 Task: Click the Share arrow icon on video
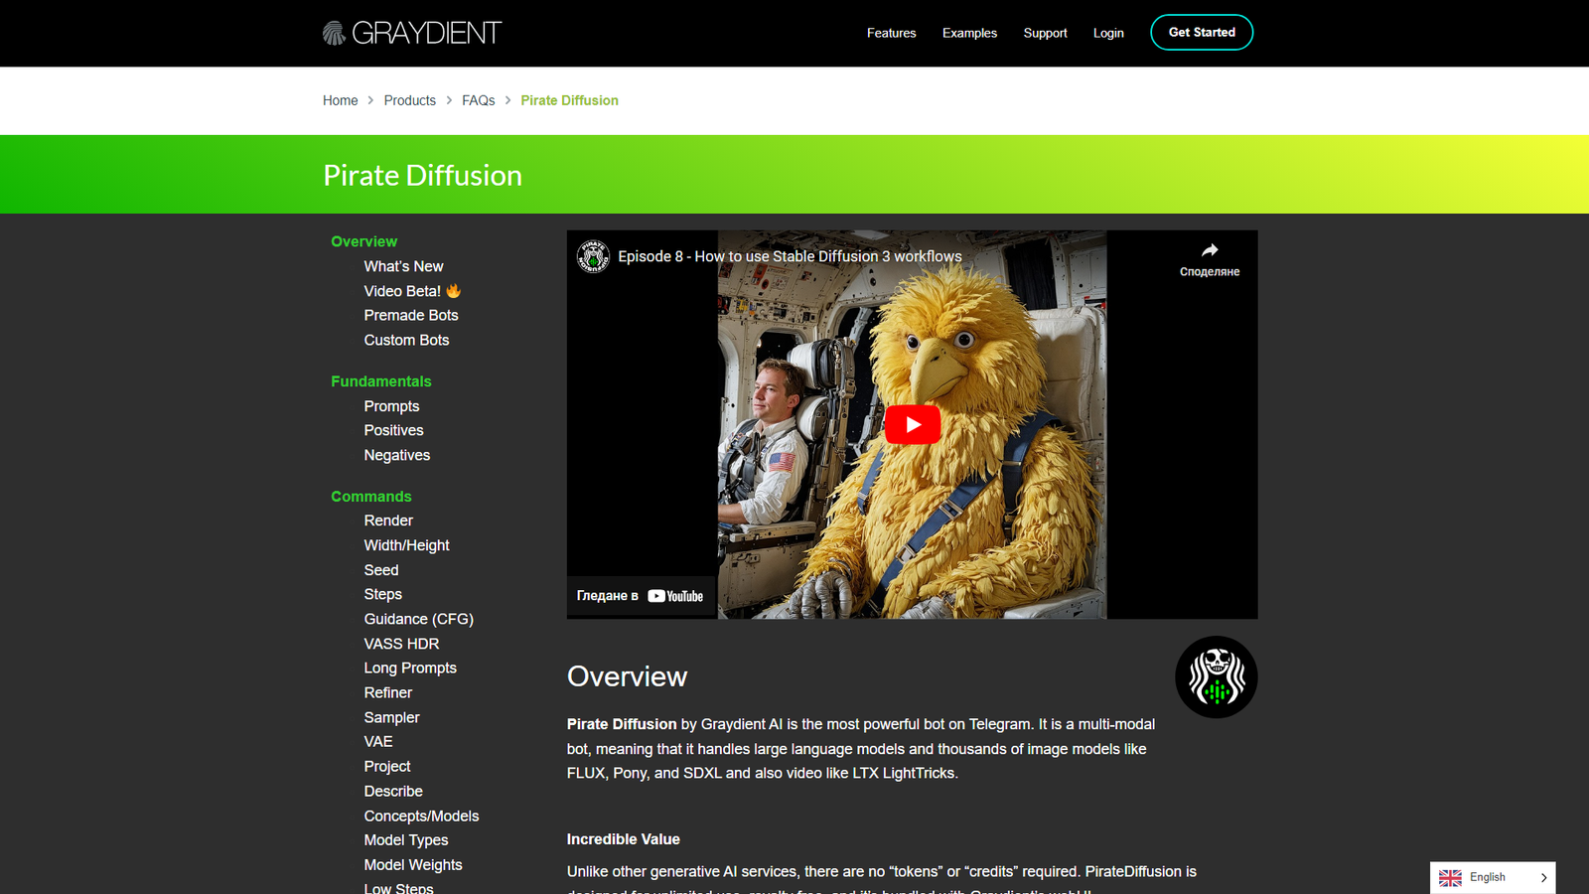coord(1209,250)
